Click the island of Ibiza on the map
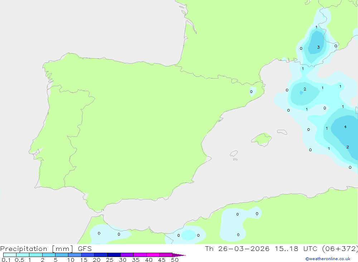The width and height of the screenshot is (358, 262). pyautogui.click(x=234, y=154)
